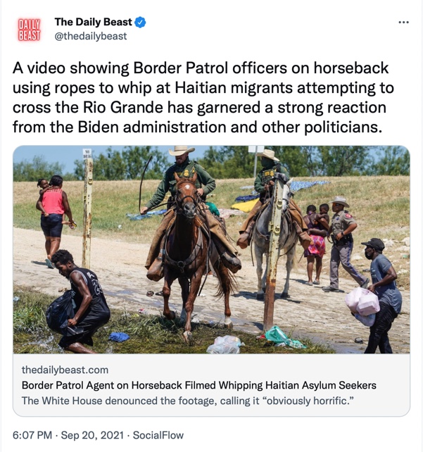
Task: Click the man in black jersey crouching
Action: (x=78, y=301)
